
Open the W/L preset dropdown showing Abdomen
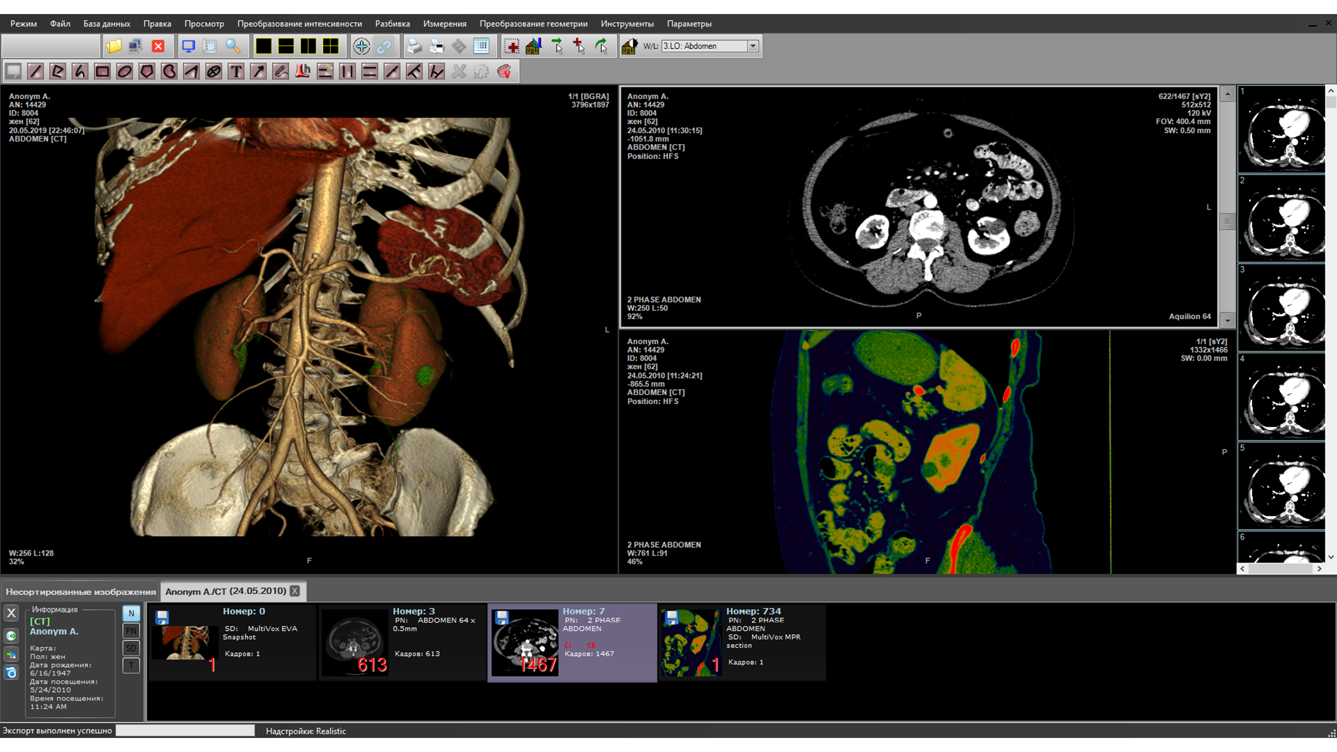[x=710, y=46]
